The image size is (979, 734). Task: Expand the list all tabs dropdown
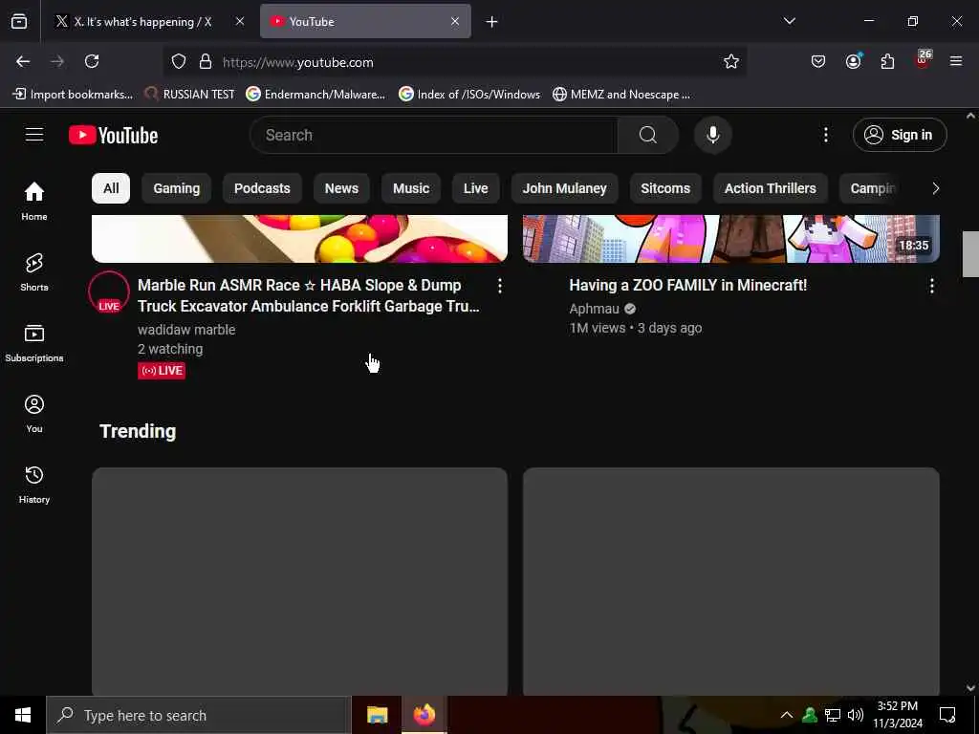point(789,21)
